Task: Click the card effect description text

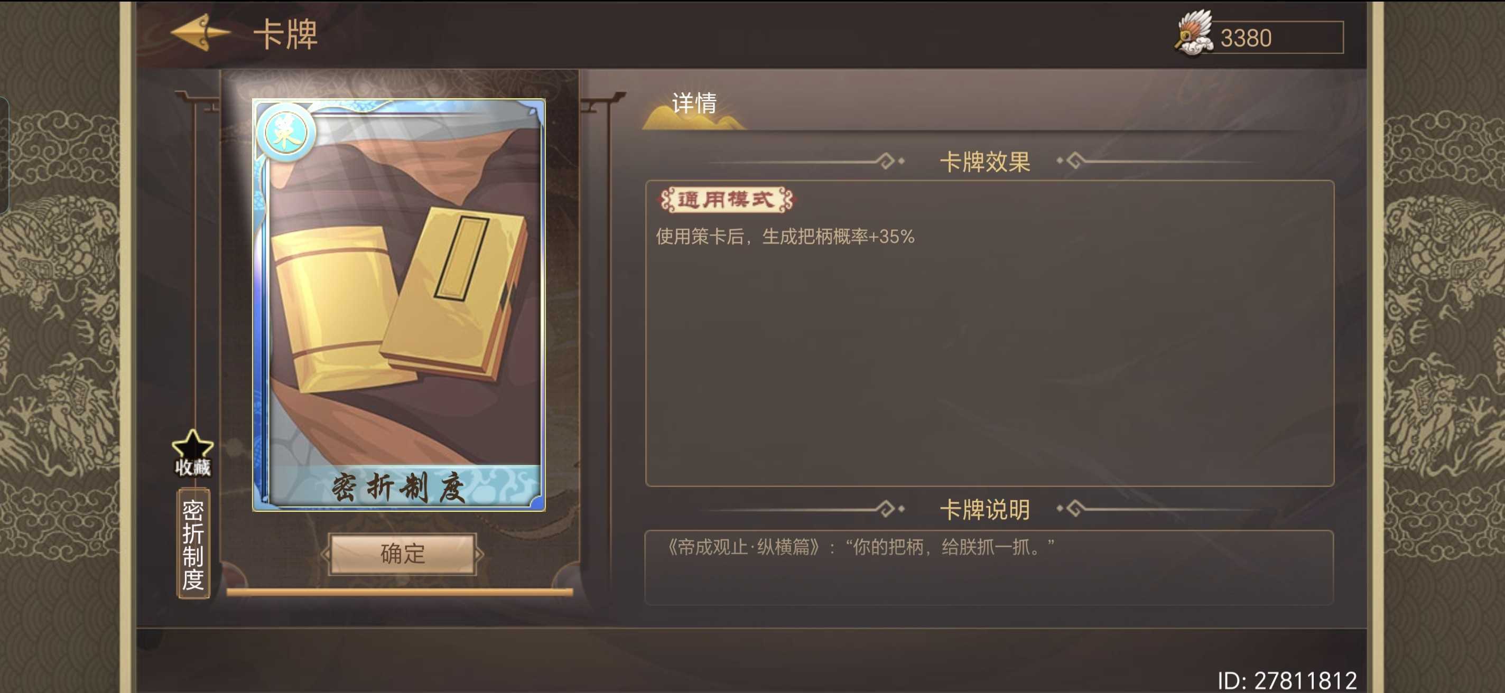Action: click(785, 237)
